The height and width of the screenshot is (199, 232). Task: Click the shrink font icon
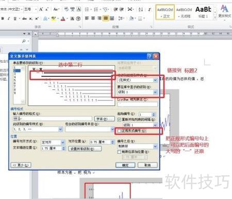coord(47,9)
